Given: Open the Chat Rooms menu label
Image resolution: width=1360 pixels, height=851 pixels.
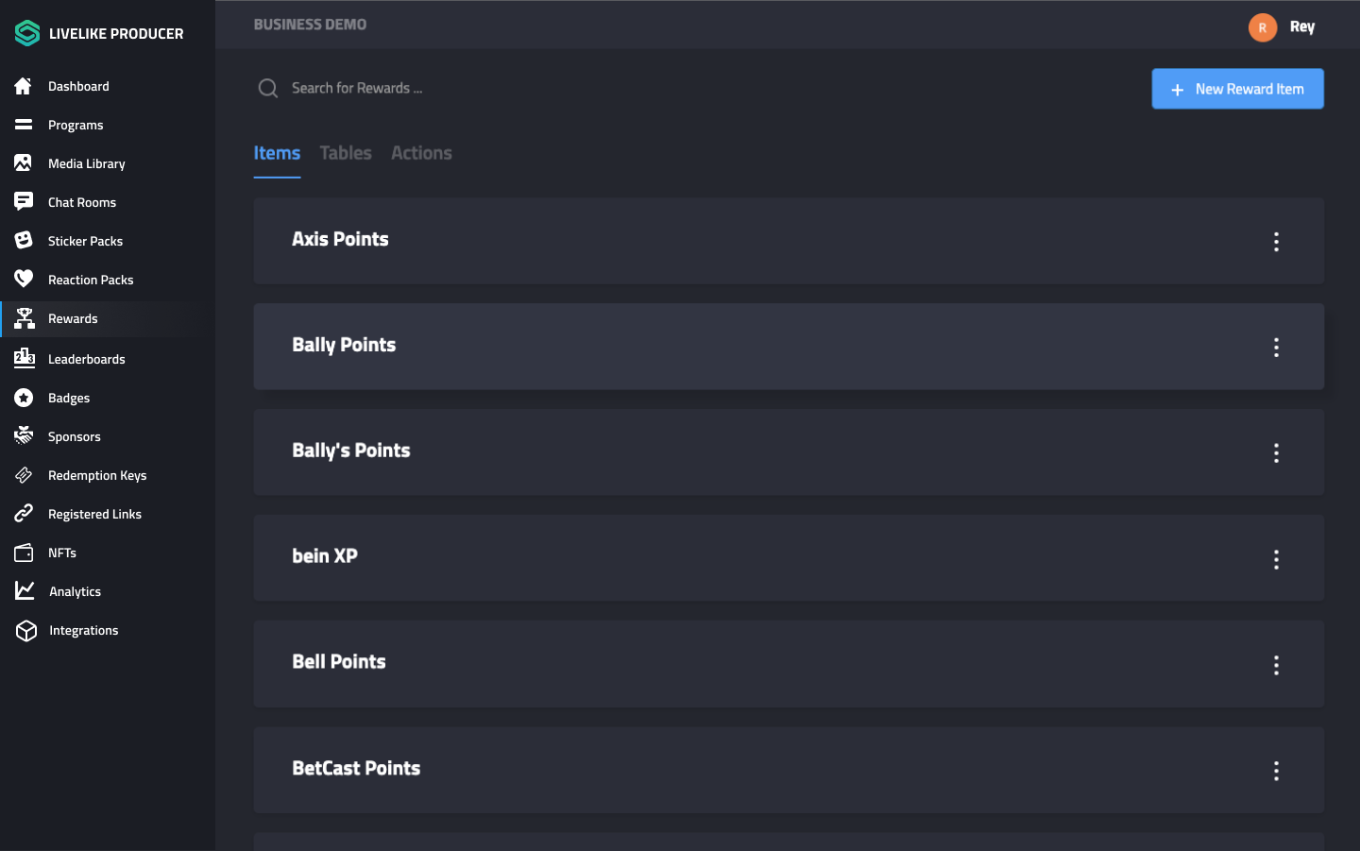Looking at the screenshot, I should (x=82, y=202).
